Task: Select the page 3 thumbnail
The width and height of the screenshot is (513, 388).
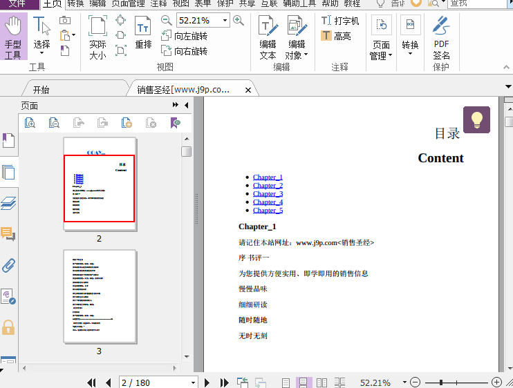Action: [x=100, y=297]
